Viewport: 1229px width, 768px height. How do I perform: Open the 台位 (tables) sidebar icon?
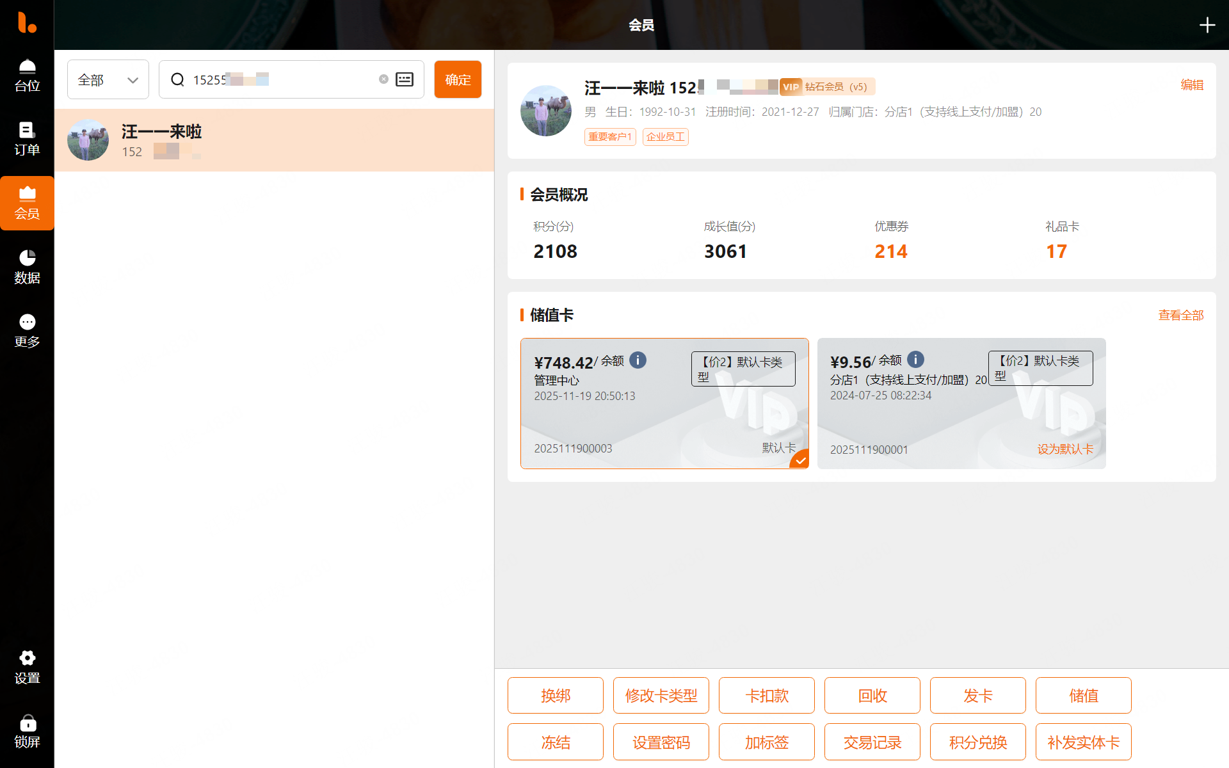[x=27, y=75]
